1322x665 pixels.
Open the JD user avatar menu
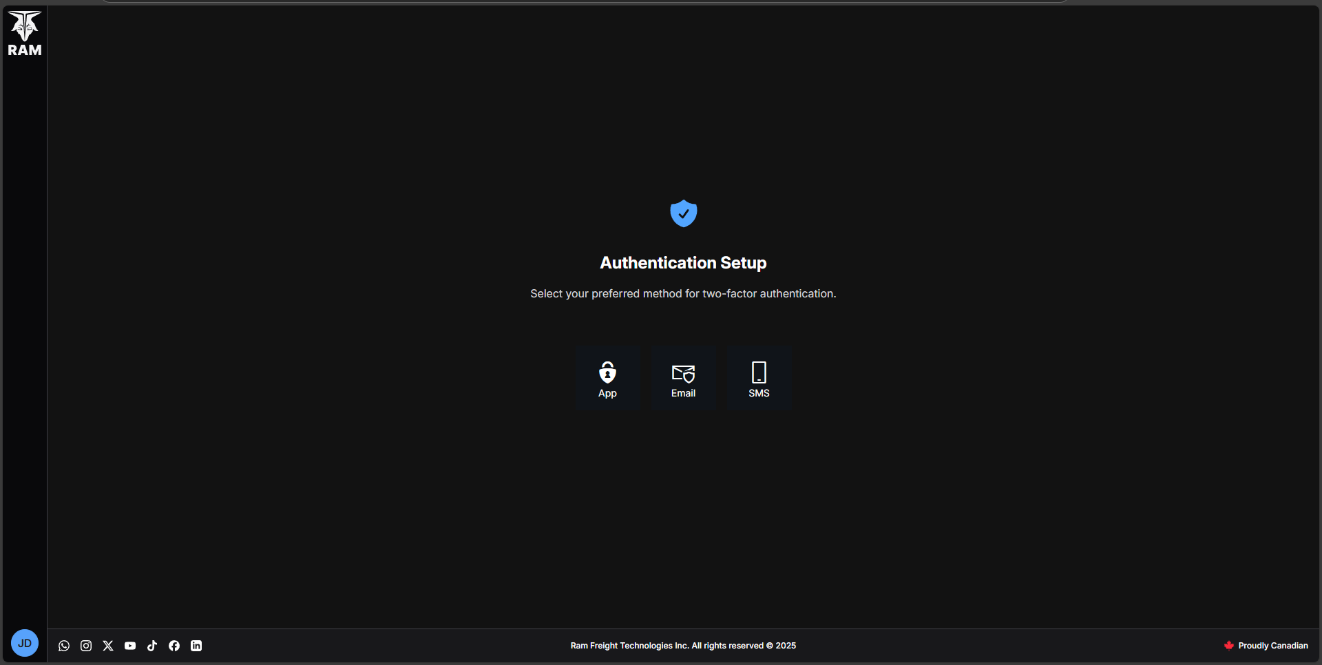25,643
